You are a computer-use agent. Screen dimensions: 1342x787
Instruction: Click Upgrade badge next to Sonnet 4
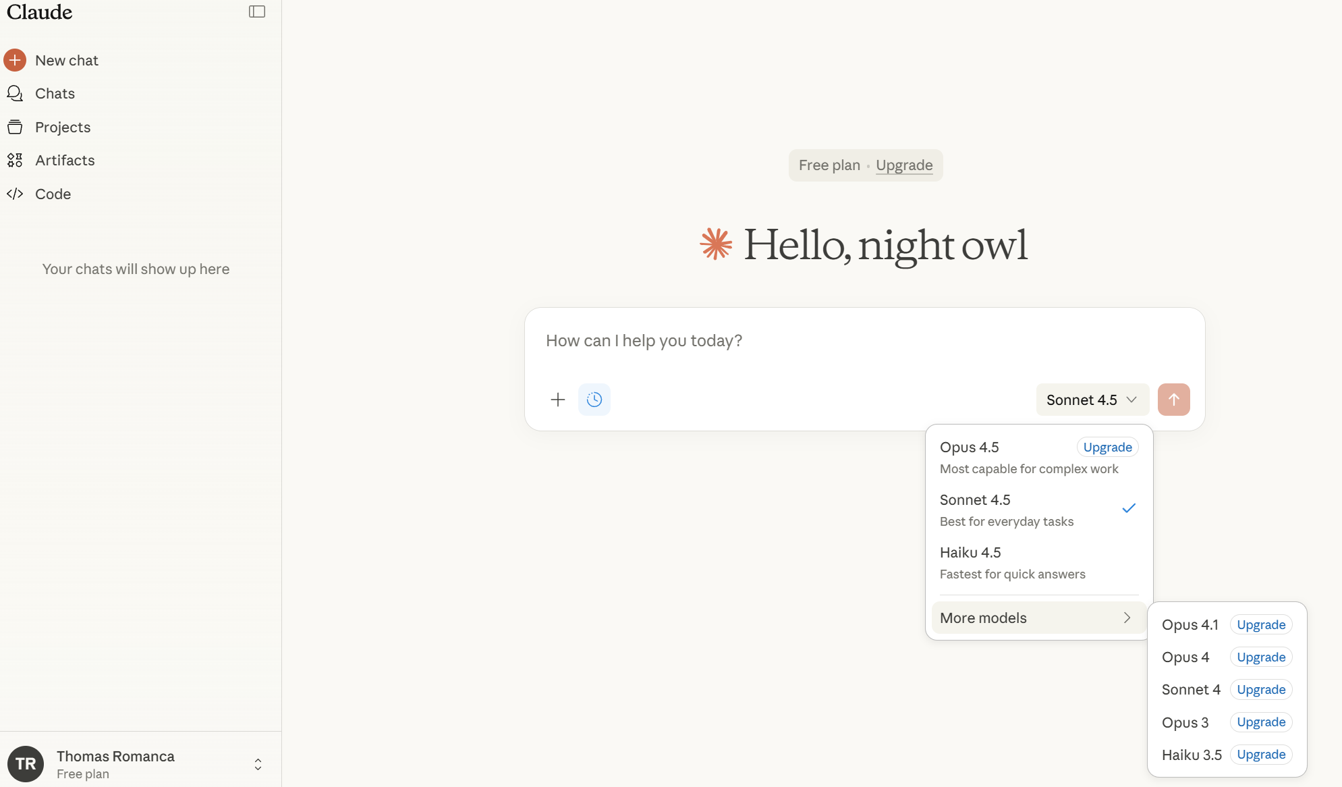(x=1260, y=690)
